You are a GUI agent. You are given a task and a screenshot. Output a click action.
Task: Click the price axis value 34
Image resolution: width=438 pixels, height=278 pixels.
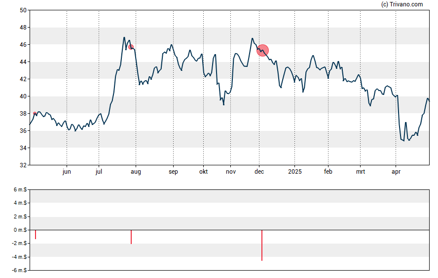pyautogui.click(x=23, y=148)
